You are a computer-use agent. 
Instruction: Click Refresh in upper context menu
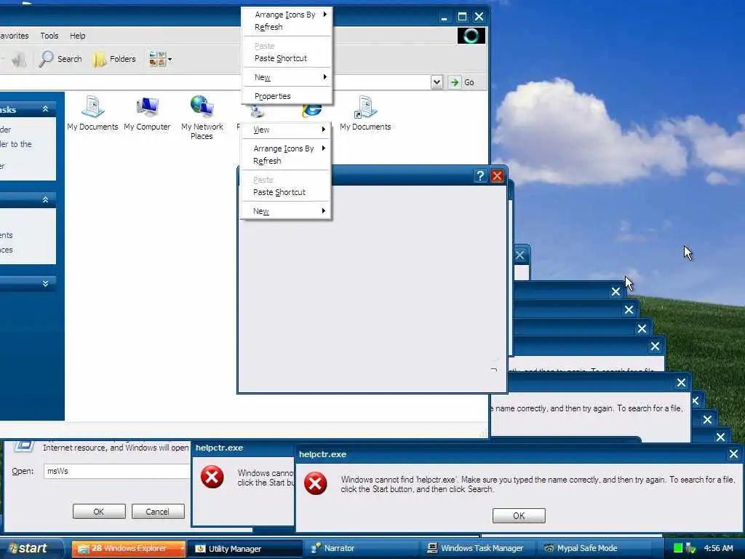(287, 27)
